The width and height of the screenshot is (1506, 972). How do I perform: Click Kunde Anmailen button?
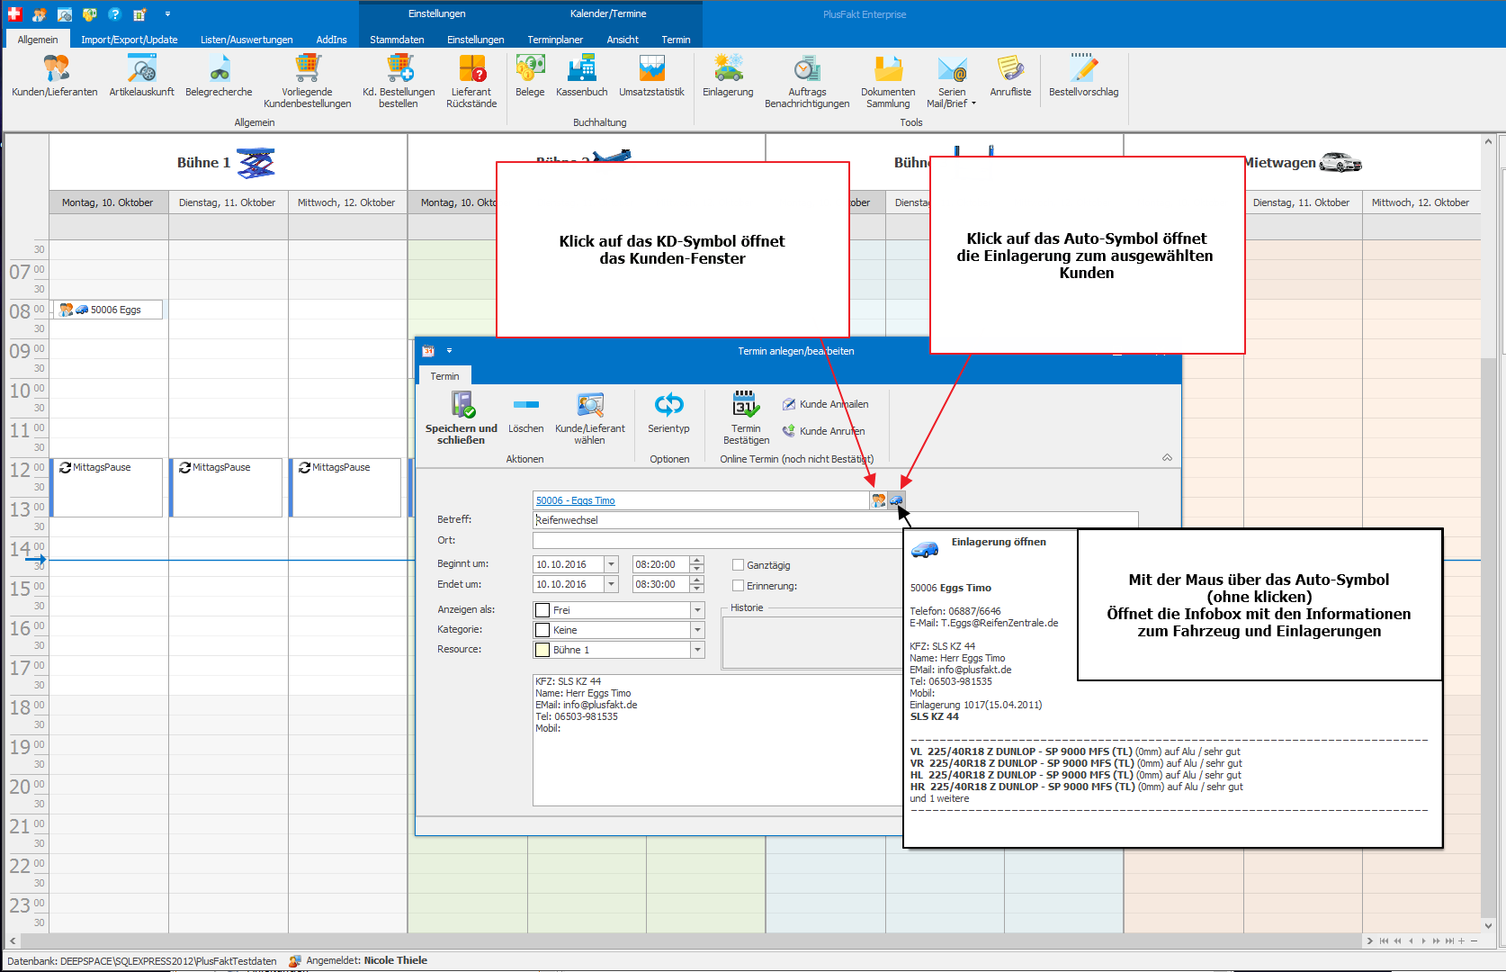825,404
